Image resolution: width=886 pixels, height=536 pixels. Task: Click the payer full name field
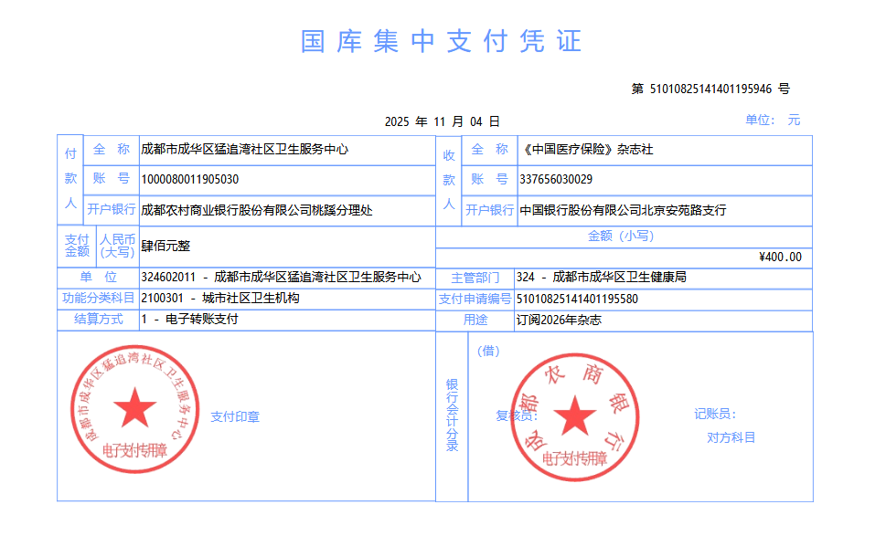[244, 150]
